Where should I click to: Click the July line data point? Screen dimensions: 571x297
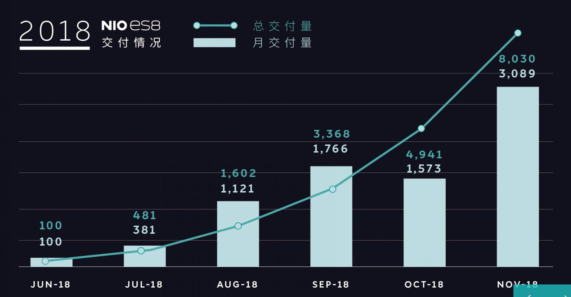coord(141,251)
